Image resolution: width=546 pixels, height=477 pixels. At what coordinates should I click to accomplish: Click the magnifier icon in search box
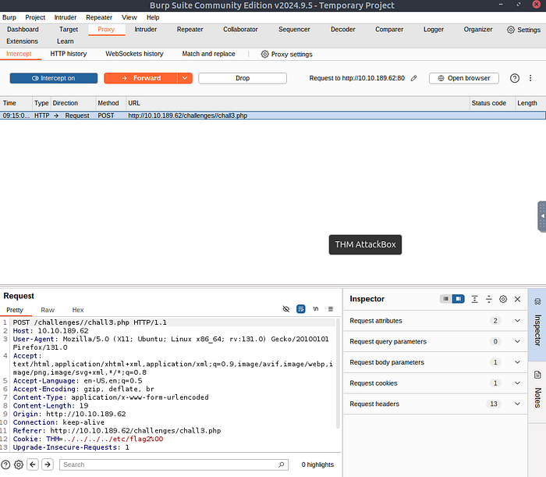click(x=282, y=465)
